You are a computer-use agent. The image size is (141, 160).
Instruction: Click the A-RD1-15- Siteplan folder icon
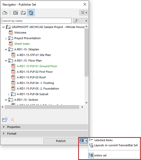point(11,50)
